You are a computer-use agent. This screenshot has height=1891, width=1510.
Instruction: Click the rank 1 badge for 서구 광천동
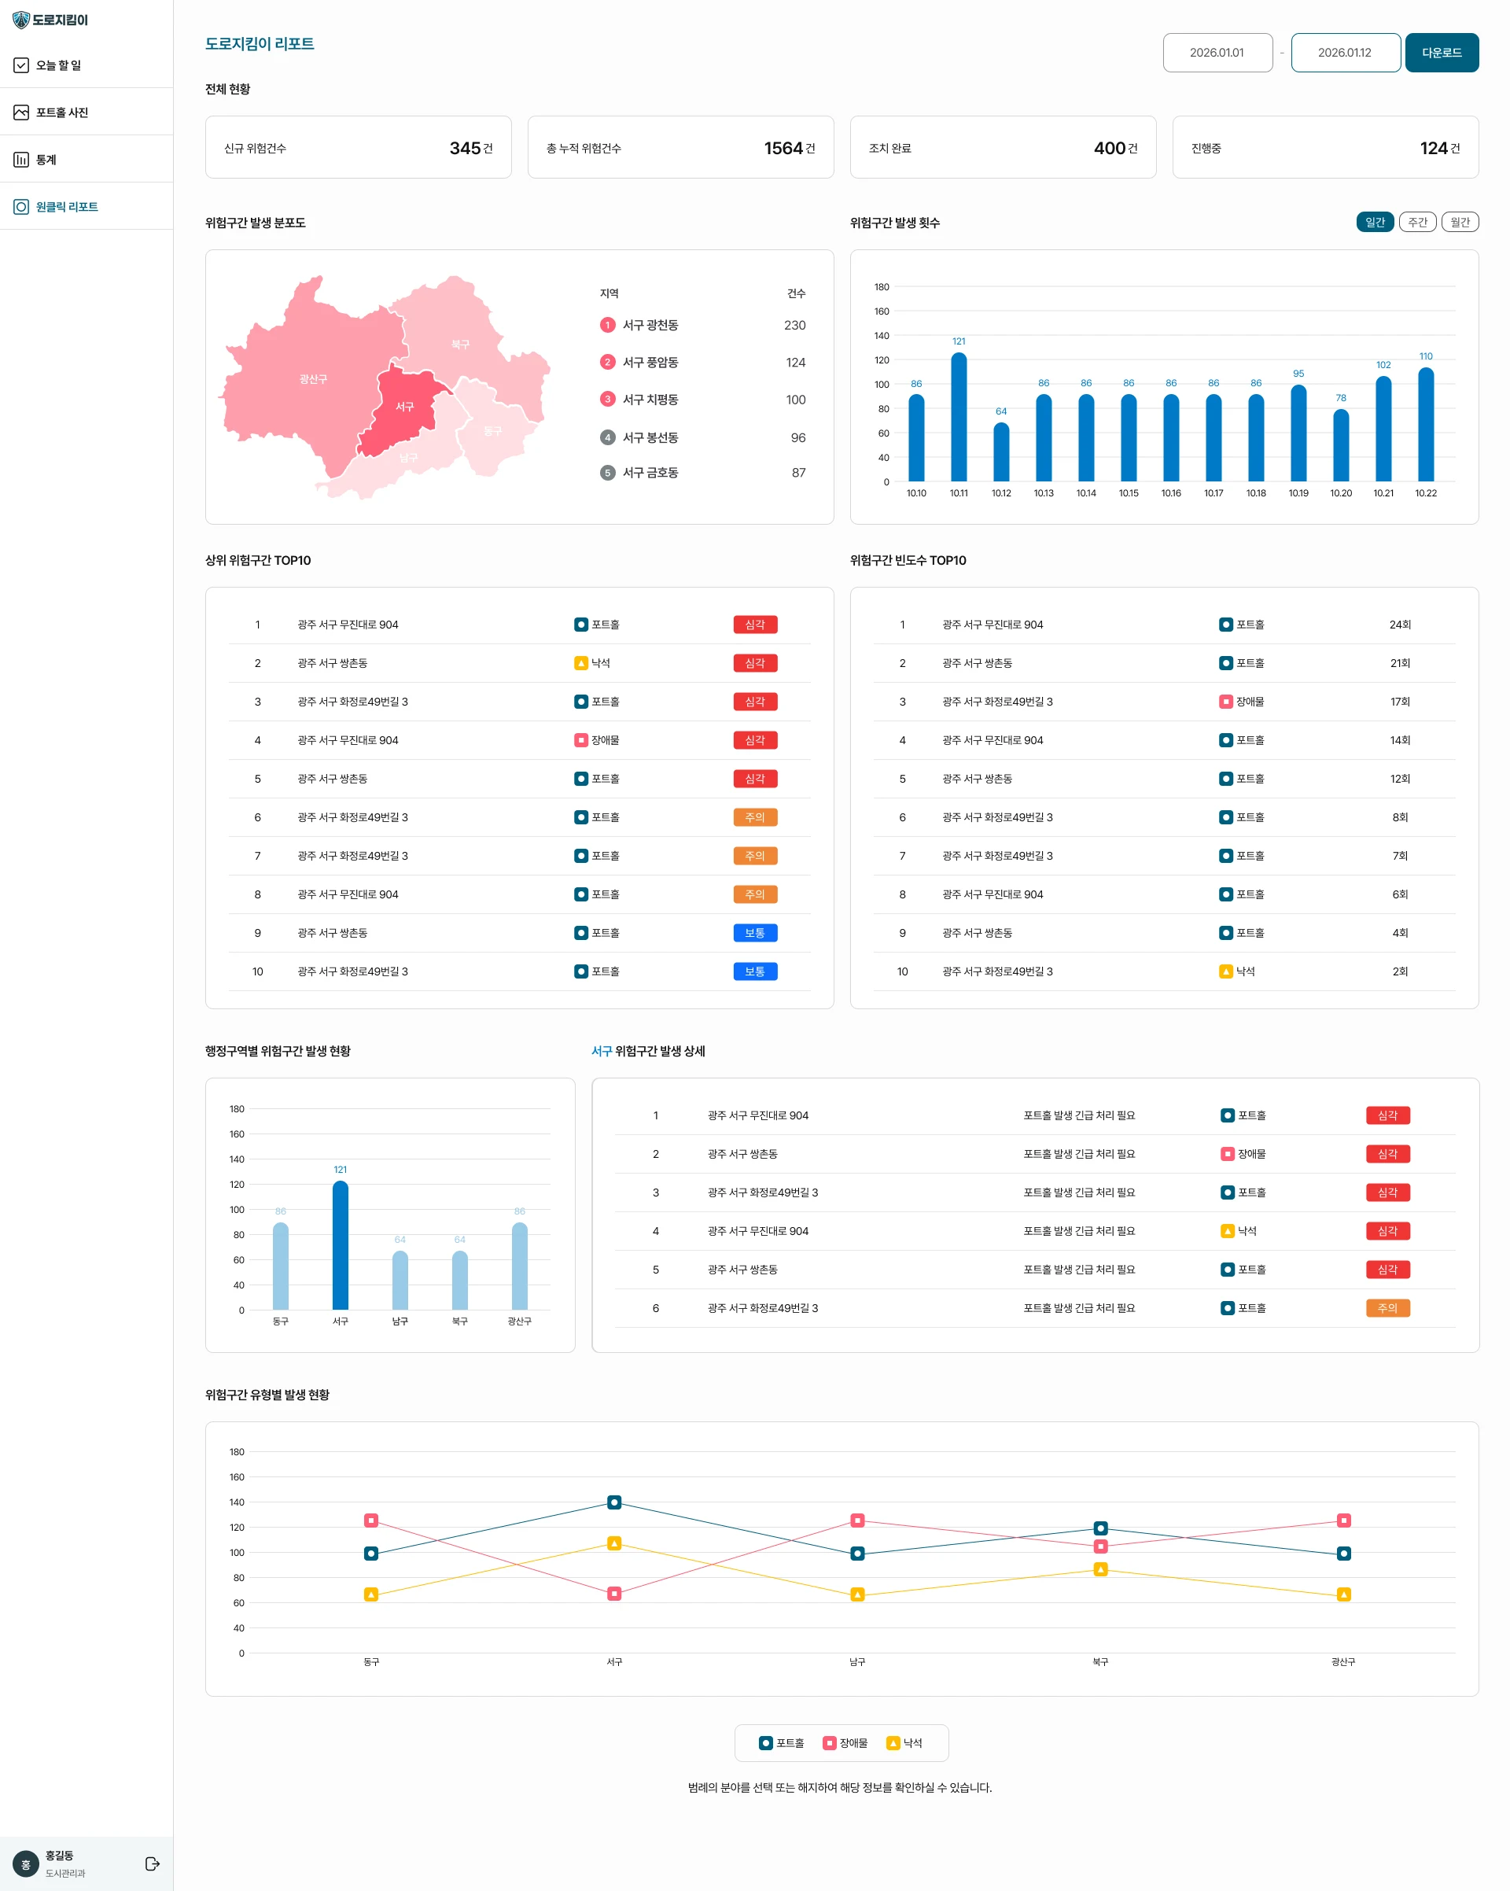pos(608,326)
